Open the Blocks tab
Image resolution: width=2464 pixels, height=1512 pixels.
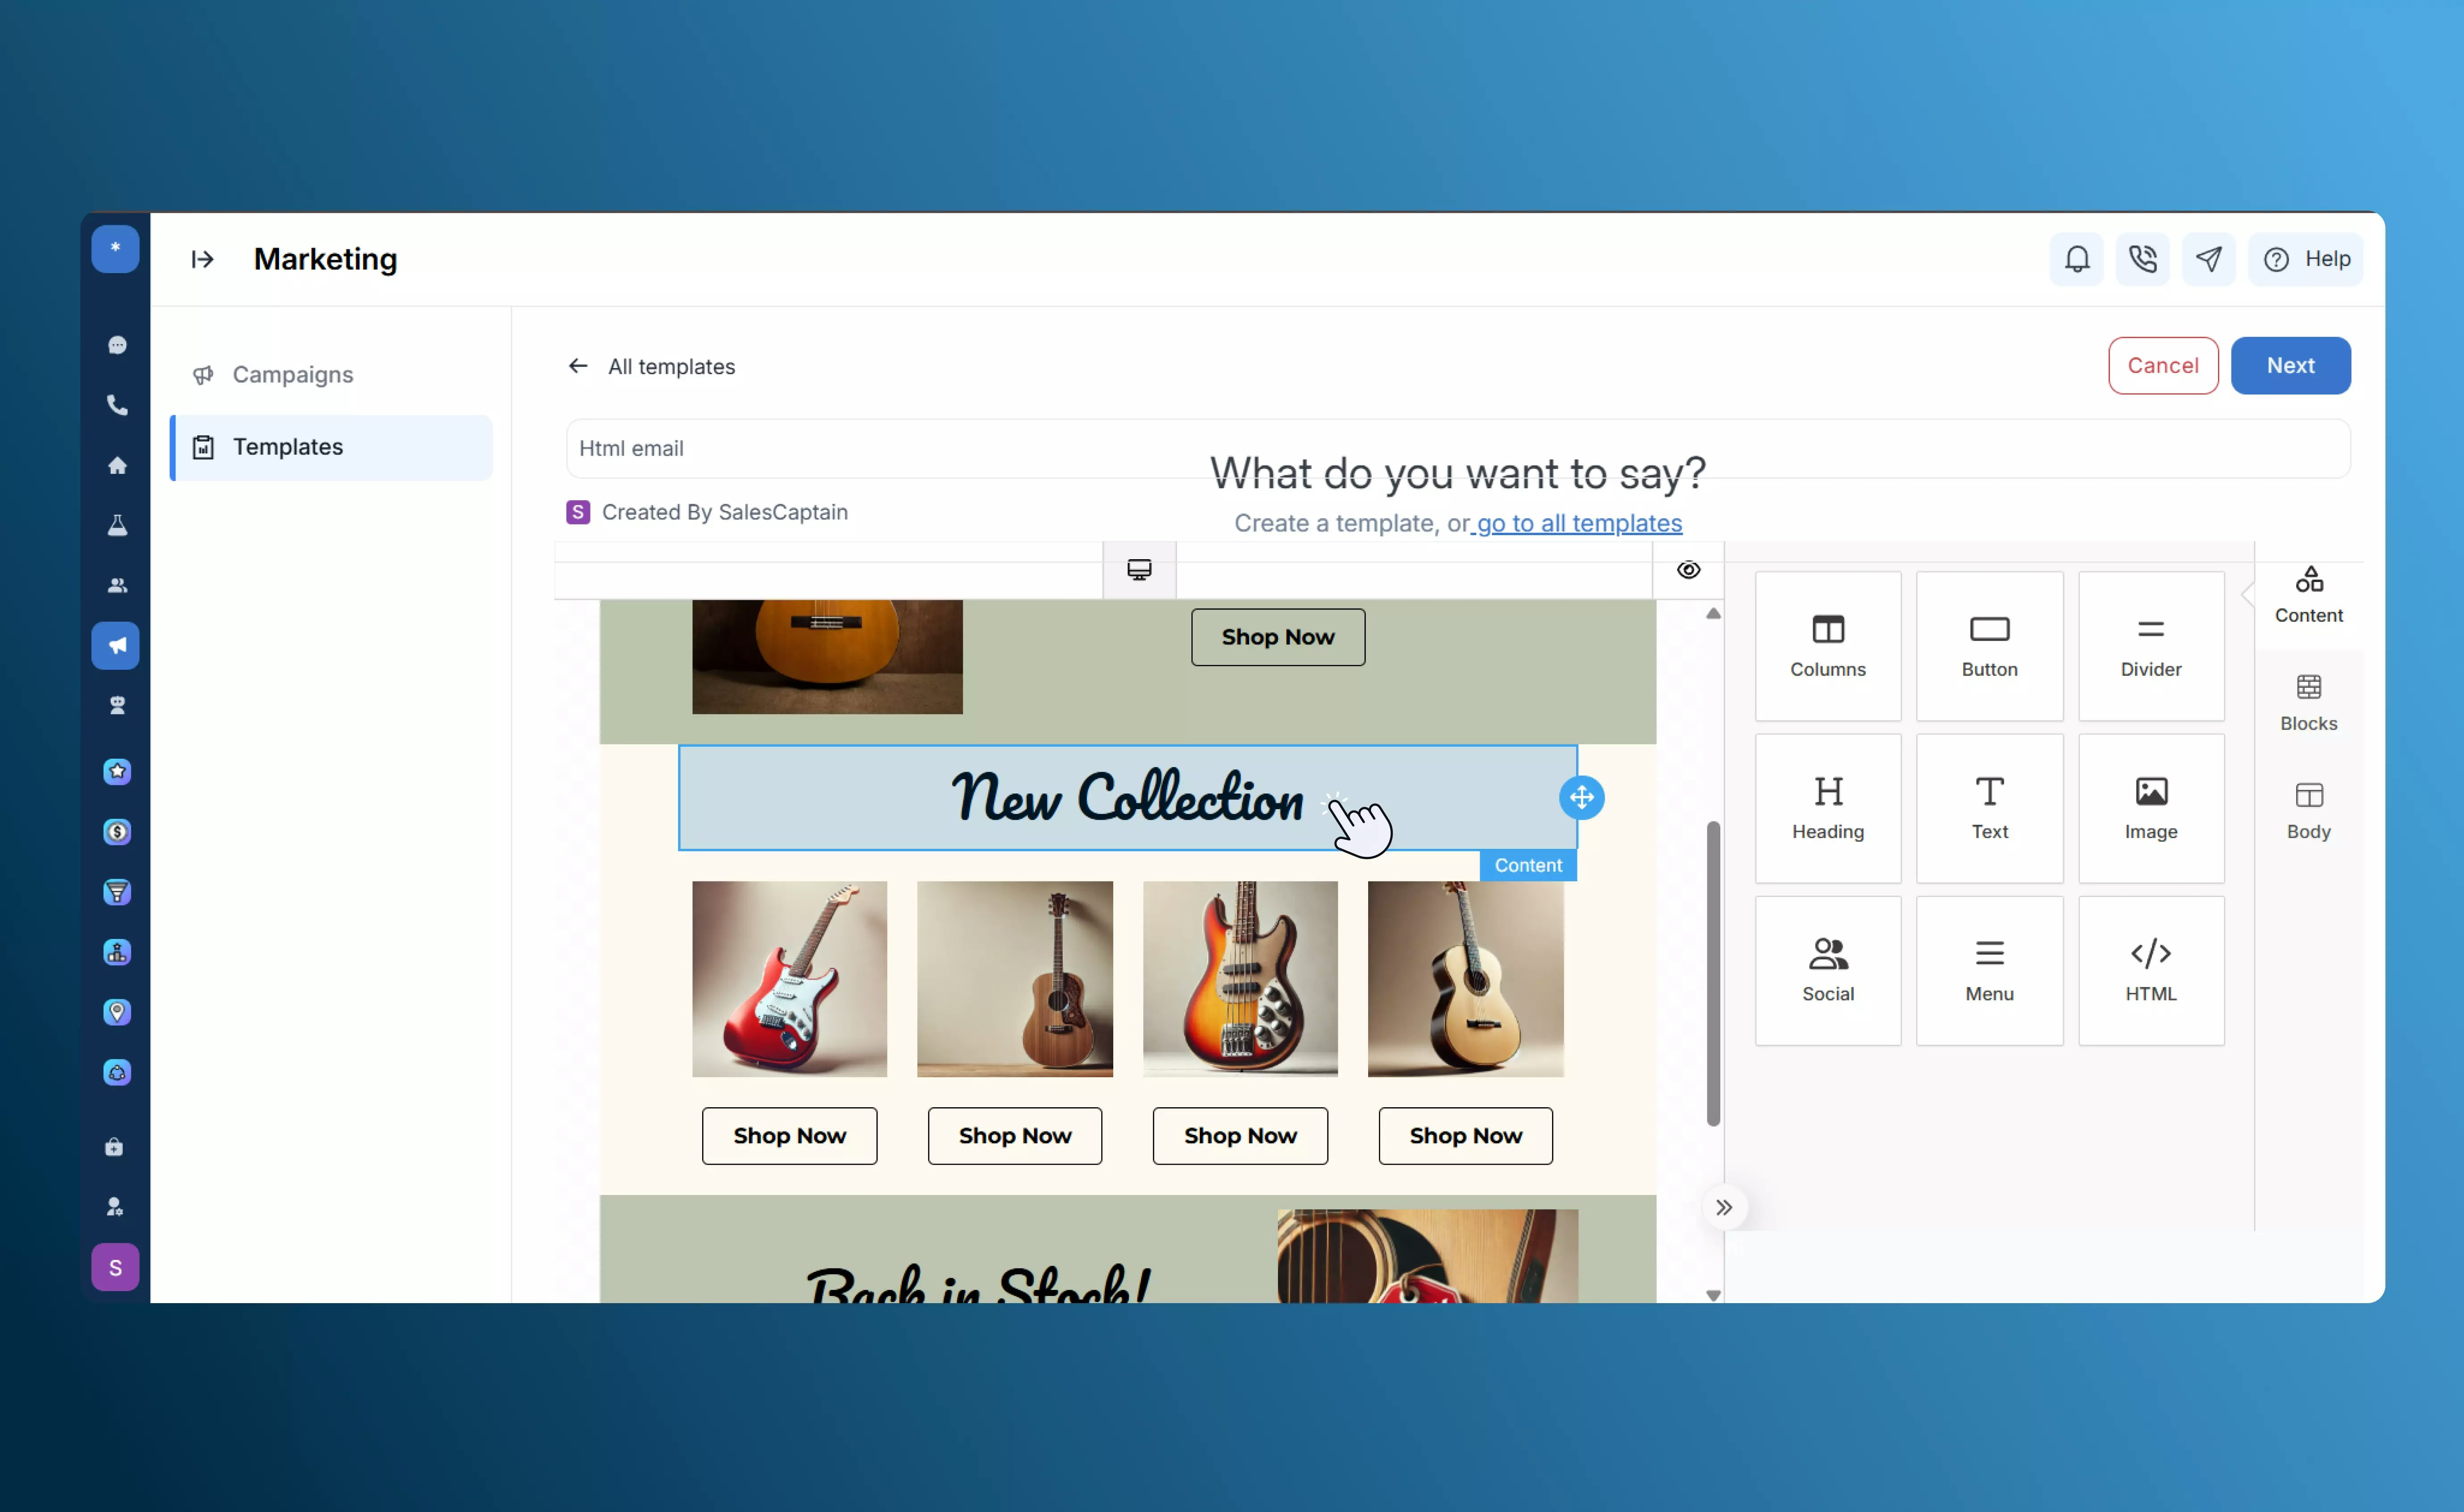(2308, 702)
